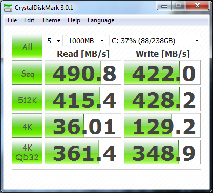Screen dimensions: 213x193
Task: Minimize the CrystalDiskMark window
Action: (164, 6)
